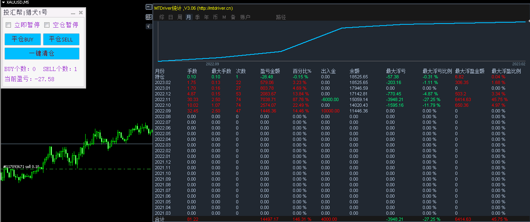Image resolution: width=530 pixels, height=222 pixels.
Task: Click the 盈亏金额 column header
Action: click(x=270, y=71)
